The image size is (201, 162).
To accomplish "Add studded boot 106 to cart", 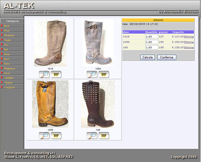I will pos(104,136).
